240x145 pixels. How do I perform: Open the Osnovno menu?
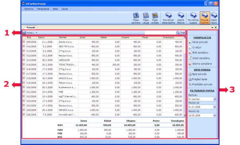tap(29, 9)
